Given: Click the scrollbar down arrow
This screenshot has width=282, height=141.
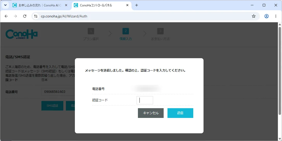Looking at the screenshot, I should pos(280,139).
